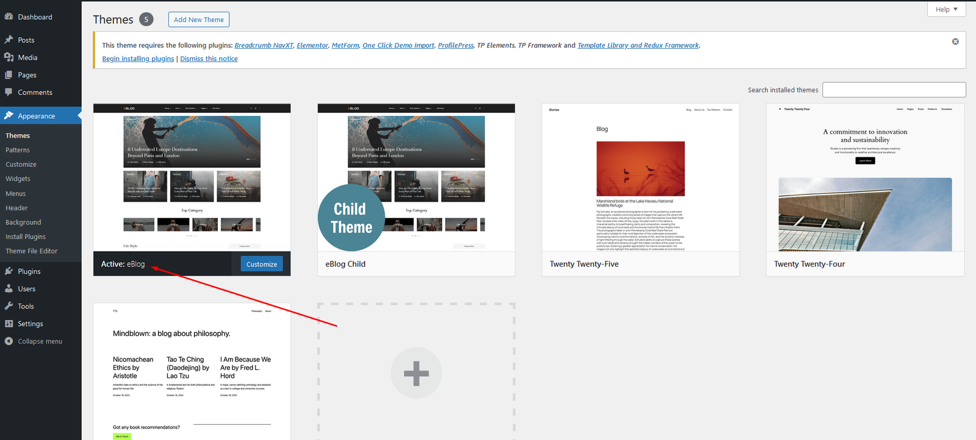Viewport: 976px width, 440px height.
Task: Click the Add New Theme button
Action: (199, 20)
